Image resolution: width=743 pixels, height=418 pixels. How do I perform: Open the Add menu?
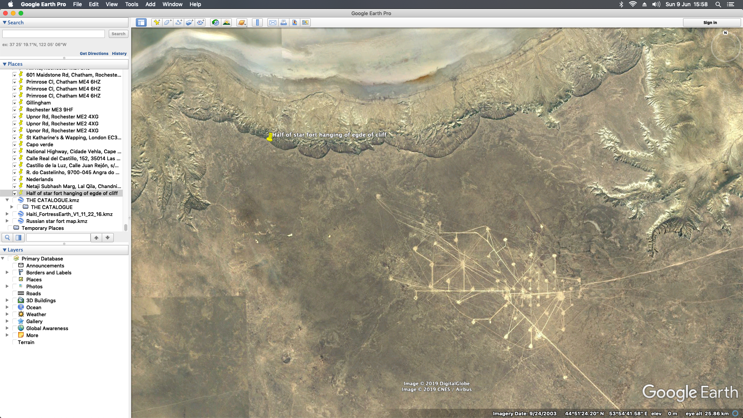[150, 4]
